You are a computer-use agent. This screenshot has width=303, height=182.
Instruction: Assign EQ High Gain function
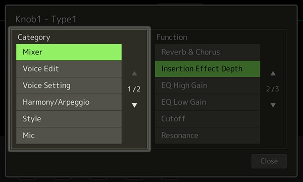[208, 85]
